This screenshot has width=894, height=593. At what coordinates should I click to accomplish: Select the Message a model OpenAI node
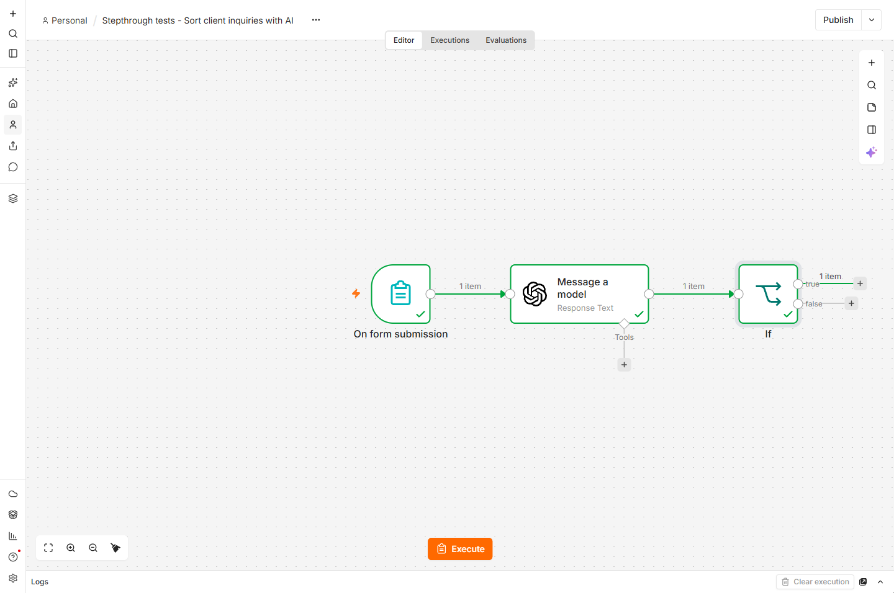click(579, 294)
